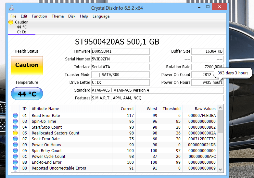Screen dimensions: 254x178
Task: Click the Current column header
Action: click(x=124, y=109)
